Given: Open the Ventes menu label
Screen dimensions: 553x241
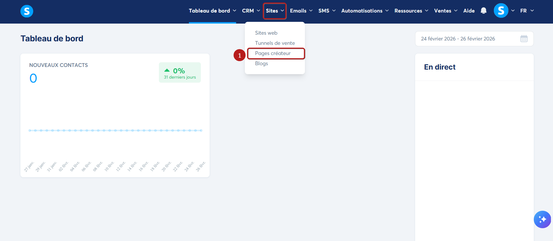Looking at the screenshot, I should tap(443, 11).
